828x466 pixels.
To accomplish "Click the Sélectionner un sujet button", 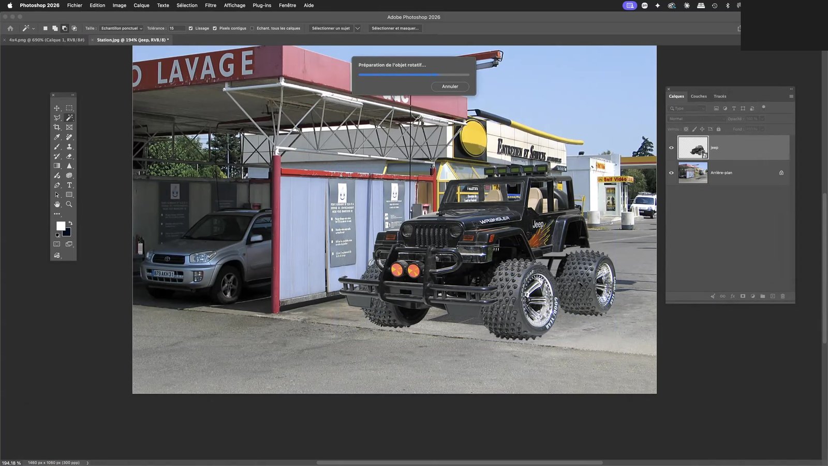I will (331, 28).
